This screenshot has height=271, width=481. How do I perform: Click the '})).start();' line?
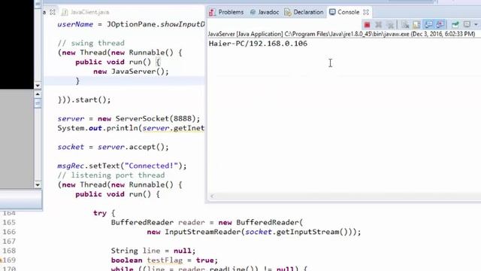pos(84,100)
